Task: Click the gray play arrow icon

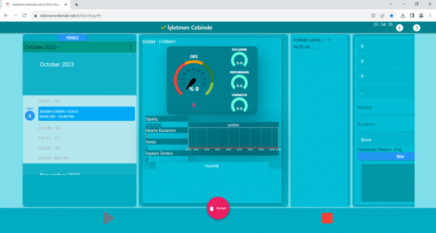Action: coord(109,218)
